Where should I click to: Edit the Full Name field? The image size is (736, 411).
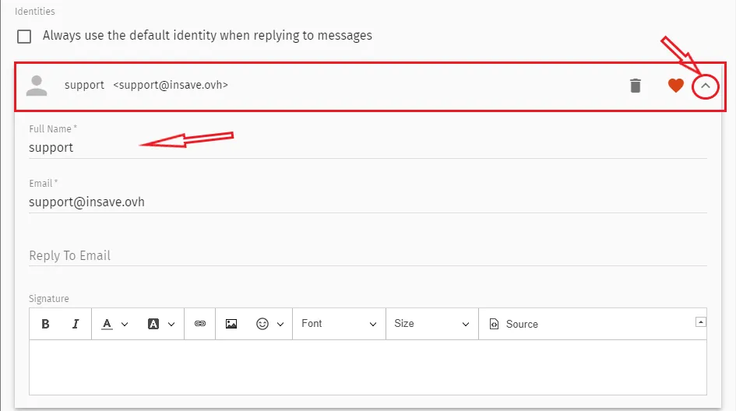coord(368,147)
